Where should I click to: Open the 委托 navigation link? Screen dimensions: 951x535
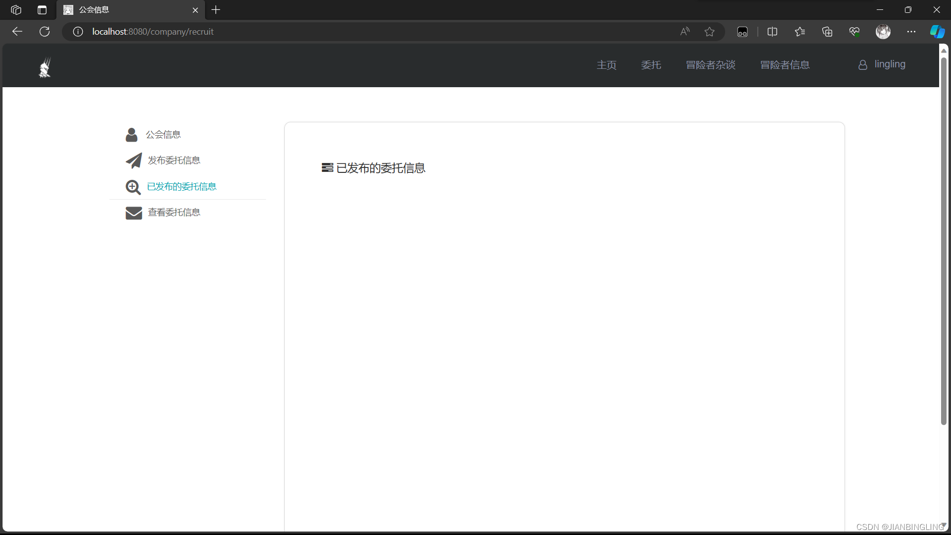pyautogui.click(x=651, y=65)
